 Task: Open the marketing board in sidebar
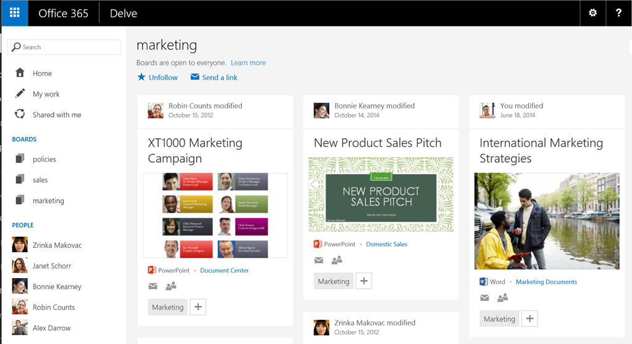pyautogui.click(x=48, y=200)
